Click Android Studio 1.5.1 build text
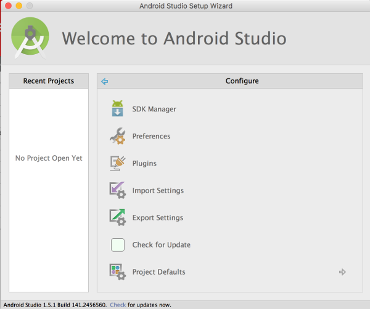 pos(55,305)
